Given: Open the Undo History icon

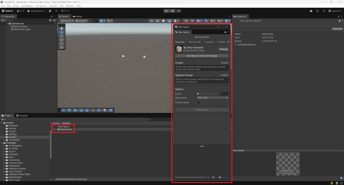Looking at the screenshot, I should pyautogui.click(x=317, y=11).
